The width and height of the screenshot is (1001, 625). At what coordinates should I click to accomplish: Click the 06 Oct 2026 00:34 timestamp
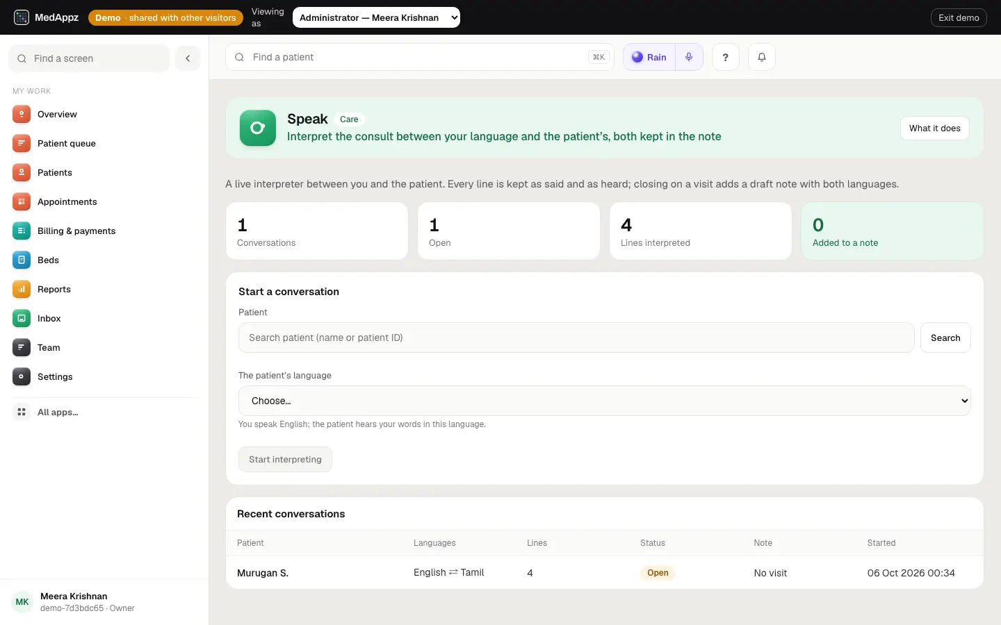(x=911, y=573)
